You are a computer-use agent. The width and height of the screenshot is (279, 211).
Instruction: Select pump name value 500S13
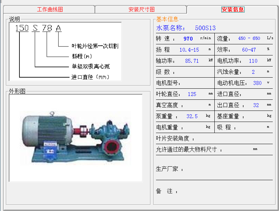point(205,28)
